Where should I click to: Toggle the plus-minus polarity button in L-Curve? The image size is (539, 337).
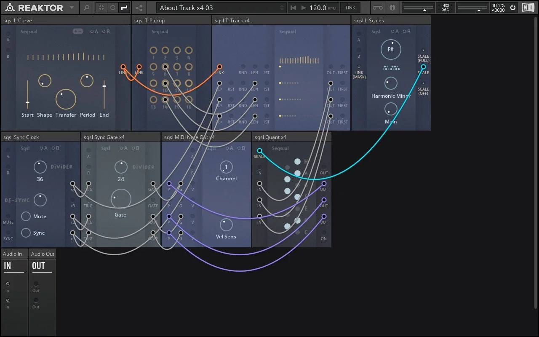tap(77, 31)
